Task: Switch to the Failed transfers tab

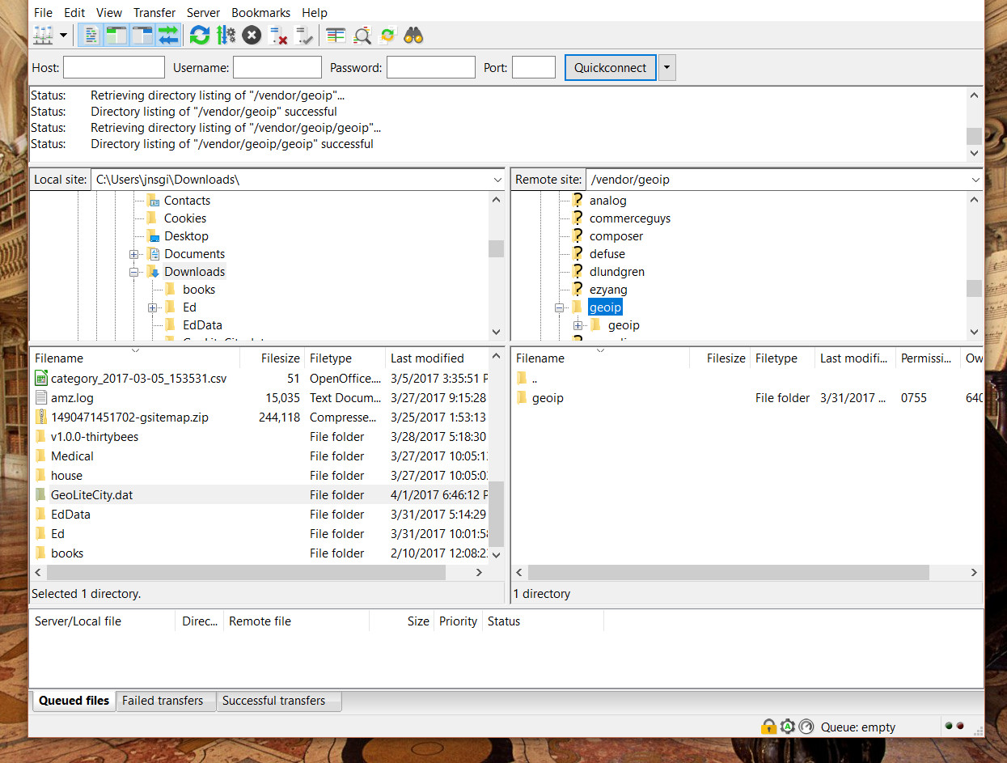Action: [163, 701]
